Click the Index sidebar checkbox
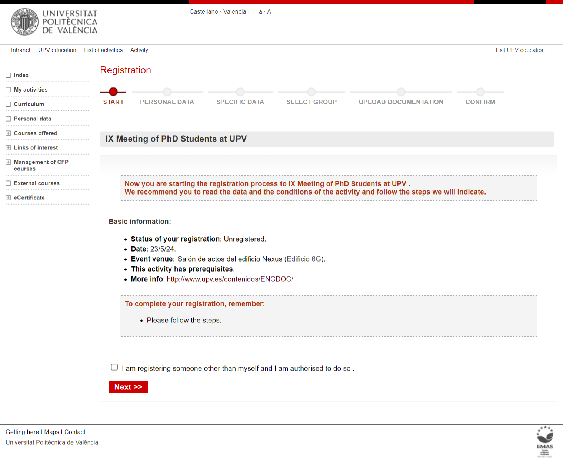The image size is (563, 468). 8,75
